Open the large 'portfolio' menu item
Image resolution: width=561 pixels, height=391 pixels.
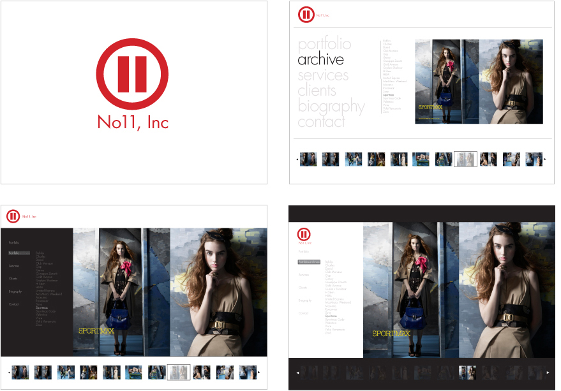(x=324, y=44)
